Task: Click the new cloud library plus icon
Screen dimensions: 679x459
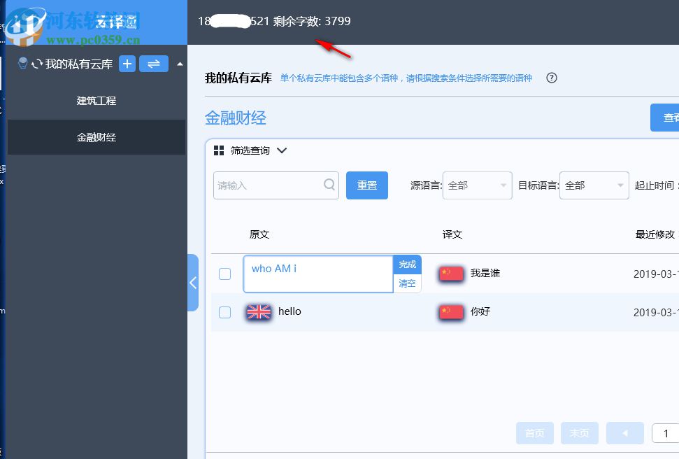Action: (127, 64)
